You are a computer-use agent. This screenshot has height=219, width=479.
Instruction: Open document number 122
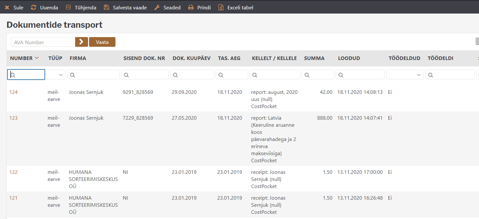(14, 172)
